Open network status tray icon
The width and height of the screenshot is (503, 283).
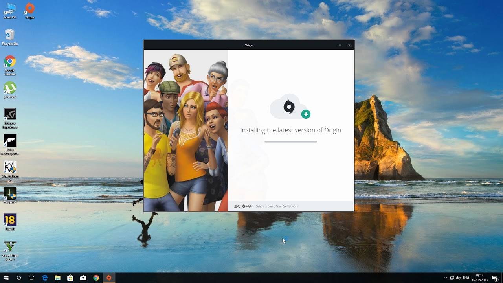(452, 278)
